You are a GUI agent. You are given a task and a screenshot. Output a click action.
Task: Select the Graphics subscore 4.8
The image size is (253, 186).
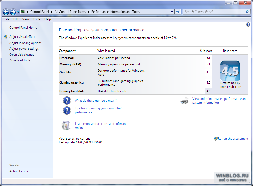click(208, 72)
